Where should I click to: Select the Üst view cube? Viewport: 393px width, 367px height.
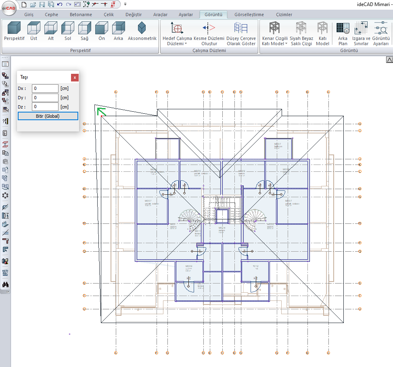pyautogui.click(x=34, y=31)
